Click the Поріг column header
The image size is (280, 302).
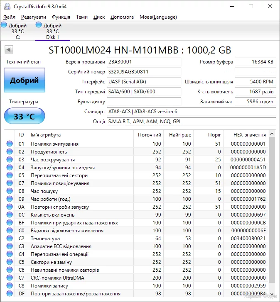209,135
